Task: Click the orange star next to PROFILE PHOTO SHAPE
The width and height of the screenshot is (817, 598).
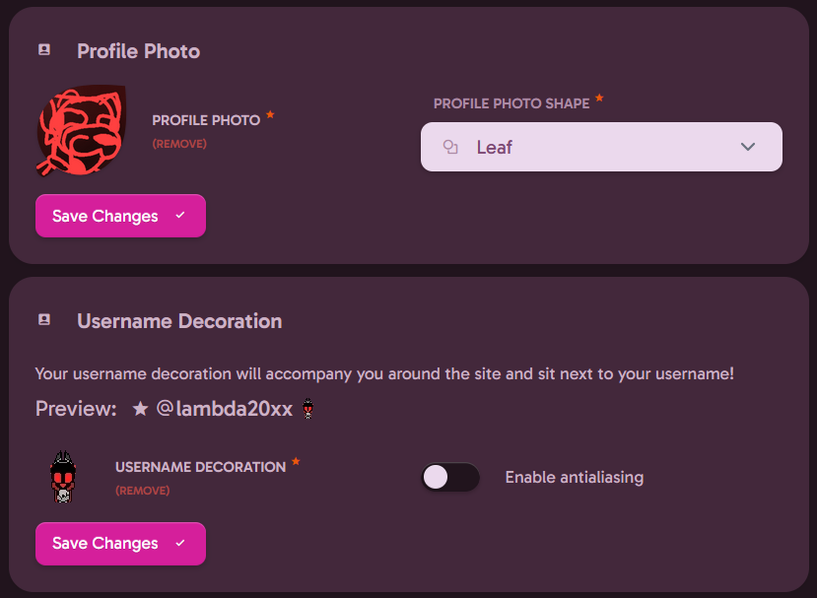Action: (x=599, y=98)
